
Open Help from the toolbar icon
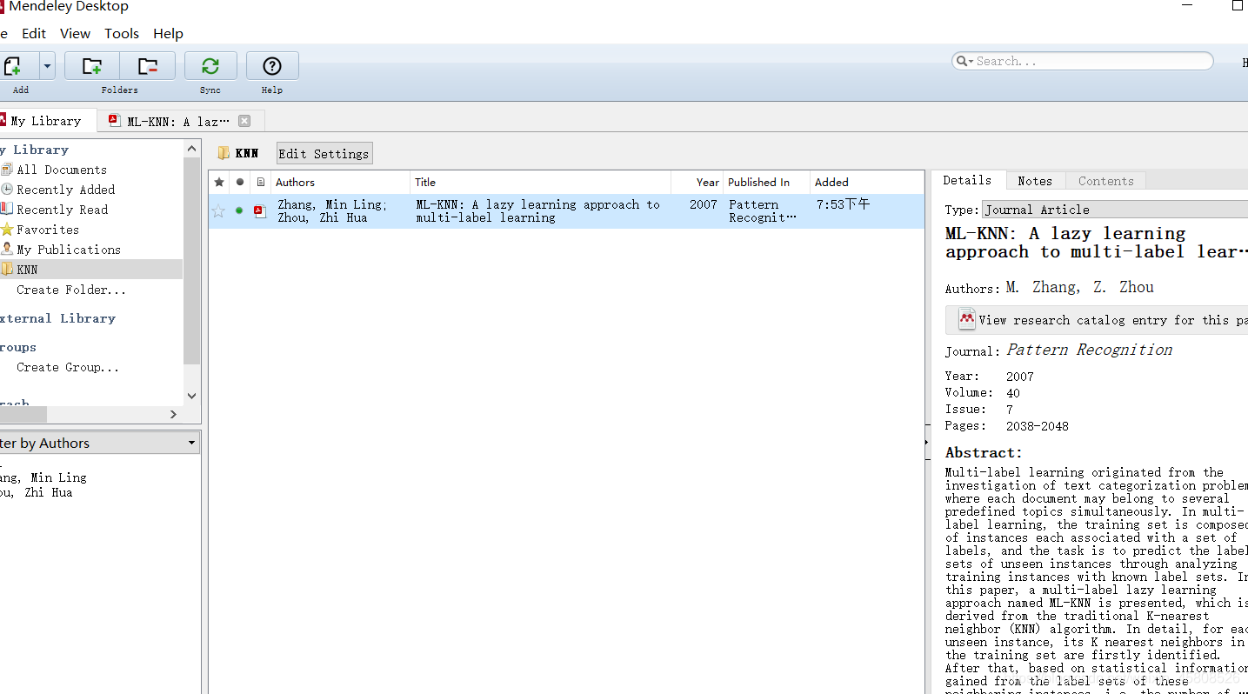click(272, 66)
